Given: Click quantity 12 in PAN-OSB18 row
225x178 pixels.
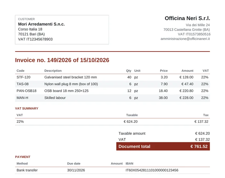Looking at the screenshot, I should click(x=129, y=91).
